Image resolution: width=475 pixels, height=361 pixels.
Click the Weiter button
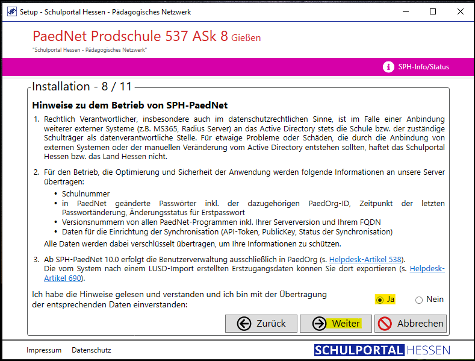click(336, 324)
